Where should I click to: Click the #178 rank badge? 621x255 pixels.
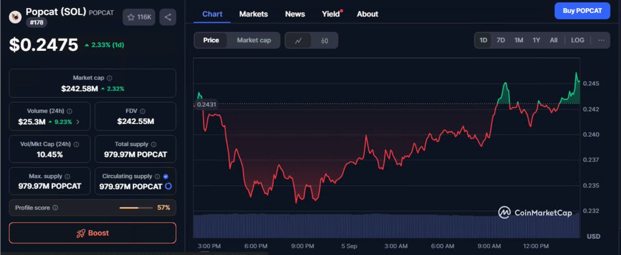pyautogui.click(x=36, y=23)
